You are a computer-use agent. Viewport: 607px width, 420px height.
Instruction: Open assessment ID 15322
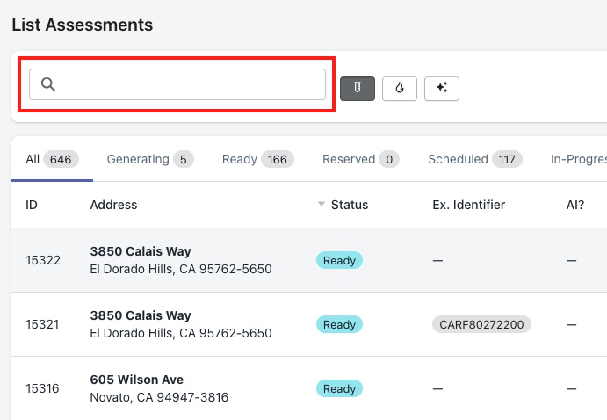(43, 260)
